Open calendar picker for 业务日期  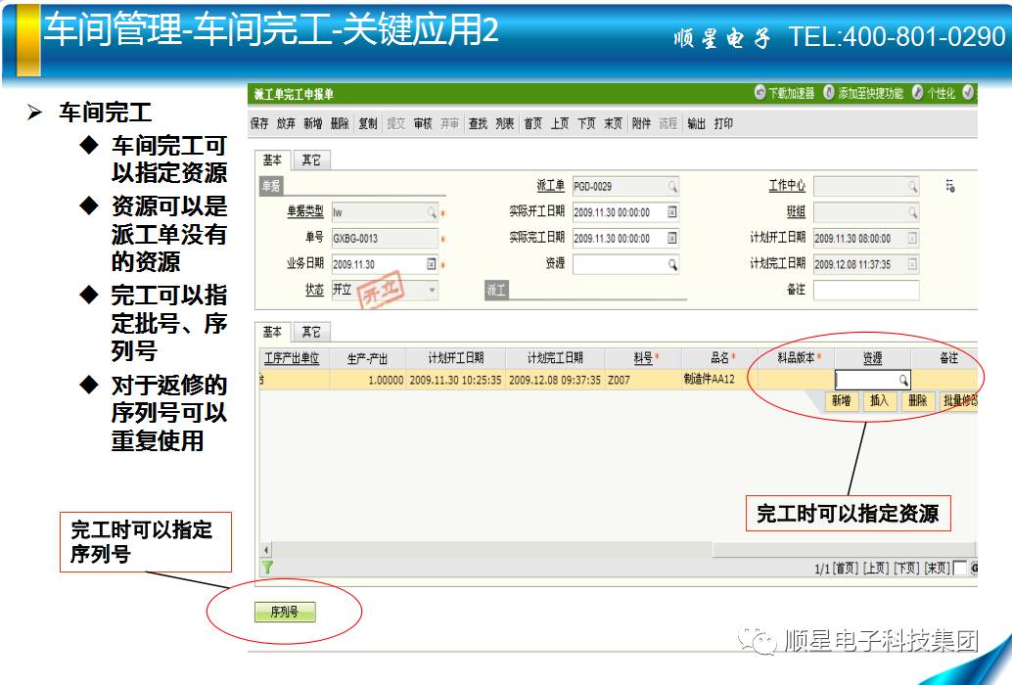[x=432, y=264]
